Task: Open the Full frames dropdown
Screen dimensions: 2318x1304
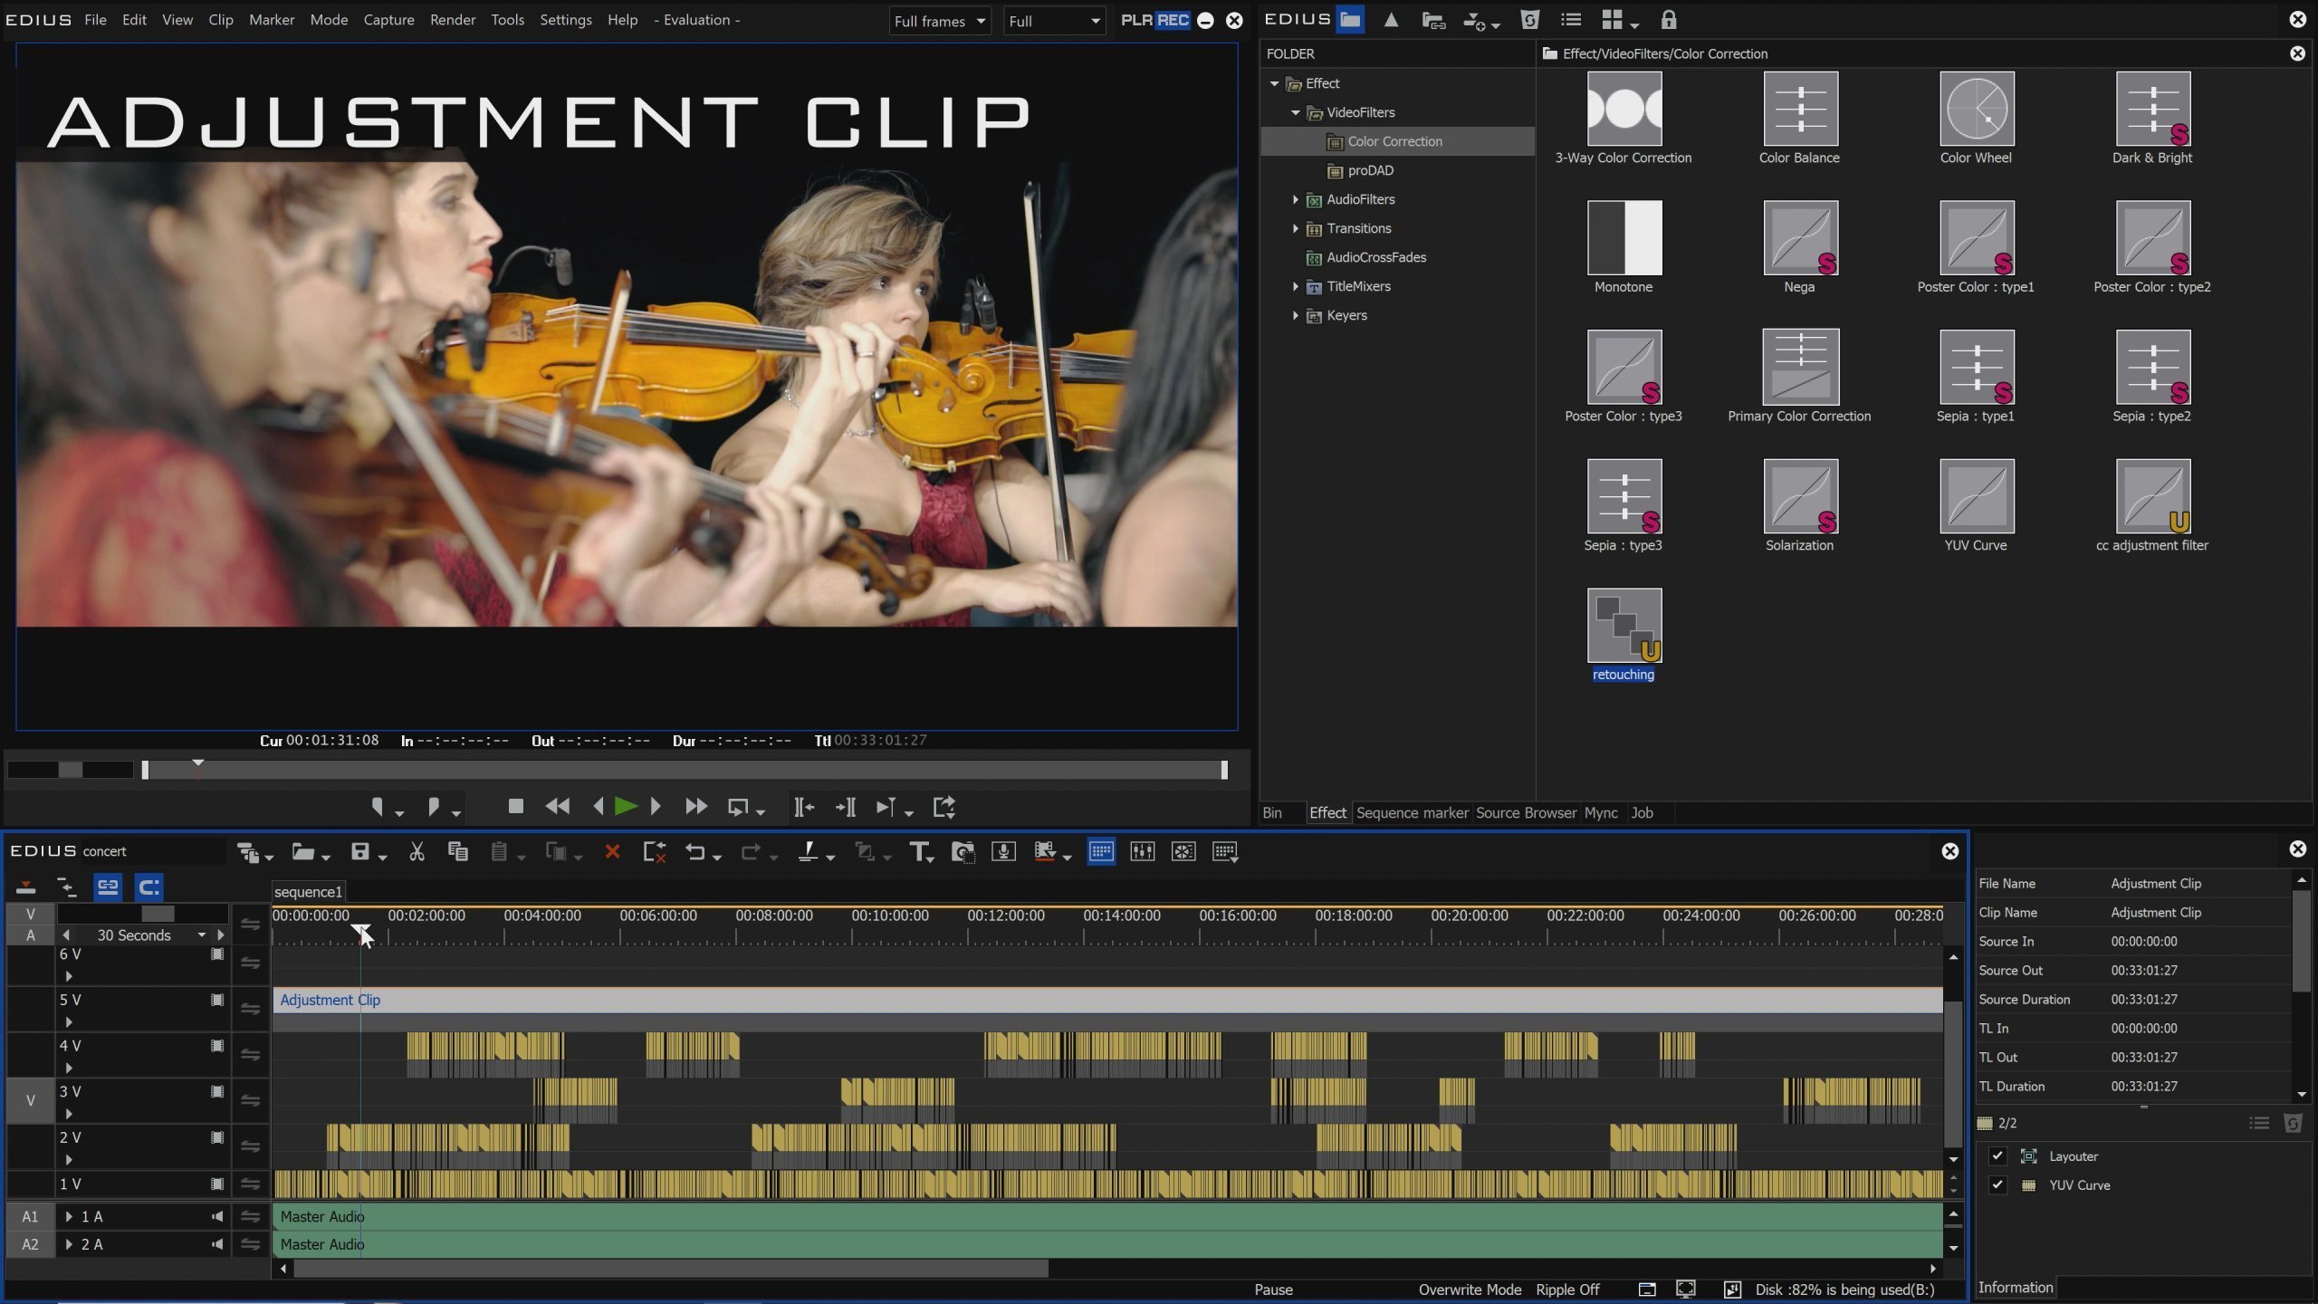Action: point(939,21)
